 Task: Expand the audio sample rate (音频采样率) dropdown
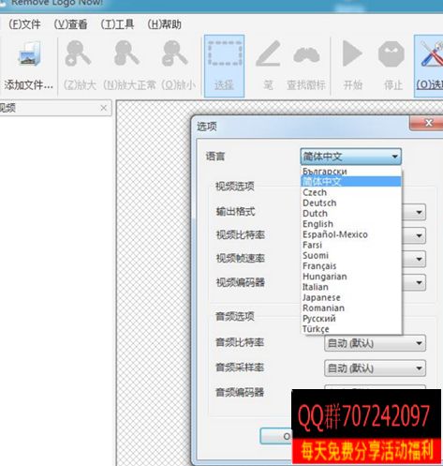click(375, 368)
